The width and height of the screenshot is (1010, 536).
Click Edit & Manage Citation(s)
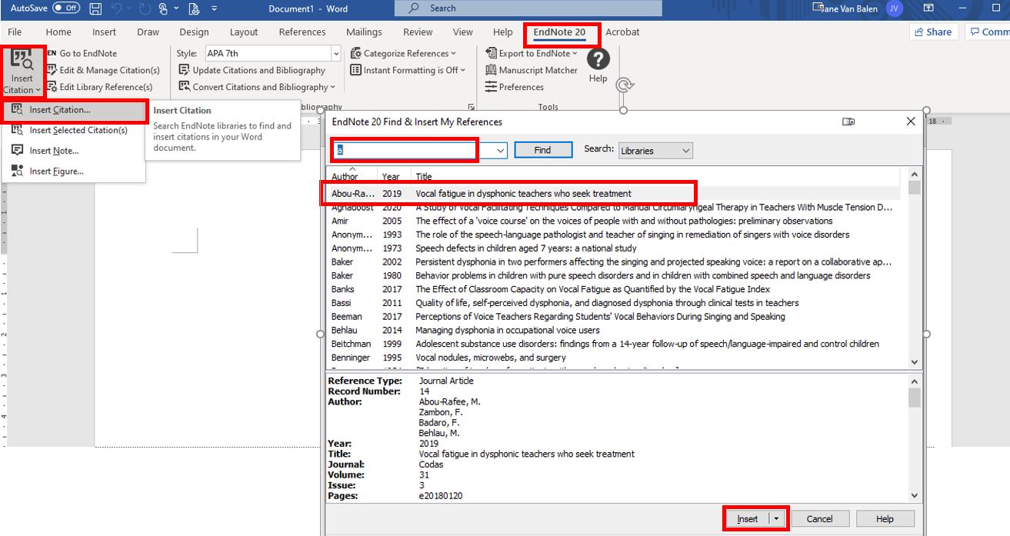pos(107,70)
